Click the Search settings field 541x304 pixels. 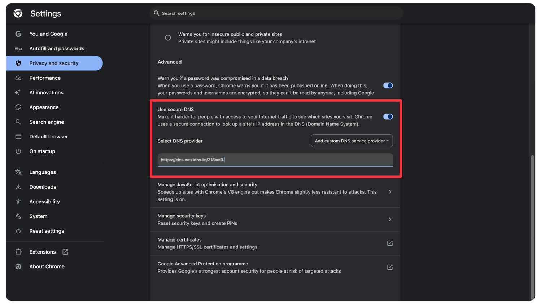(276, 13)
